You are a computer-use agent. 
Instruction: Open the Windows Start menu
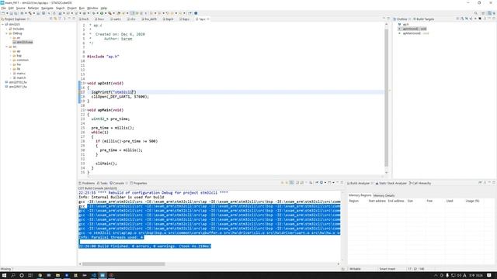pos(4,276)
